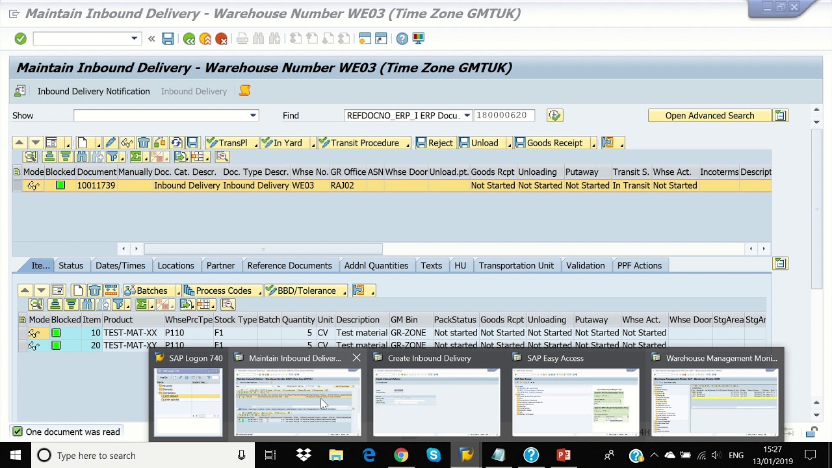The width and height of the screenshot is (832, 468).
Task: Click the orange Exit icon
Action: 205,39
